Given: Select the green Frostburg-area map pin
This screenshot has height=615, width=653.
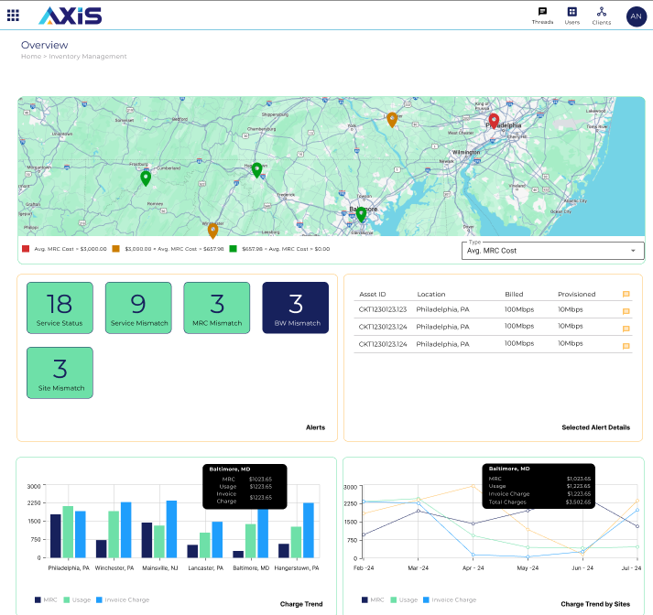Looking at the screenshot, I should (146, 178).
